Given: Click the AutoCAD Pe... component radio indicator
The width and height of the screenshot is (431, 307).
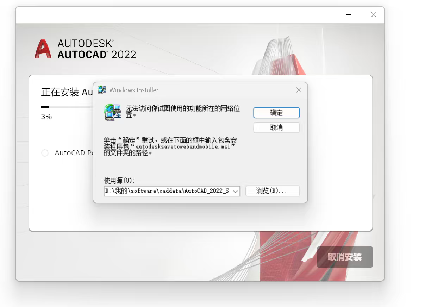Looking at the screenshot, I should (45, 153).
